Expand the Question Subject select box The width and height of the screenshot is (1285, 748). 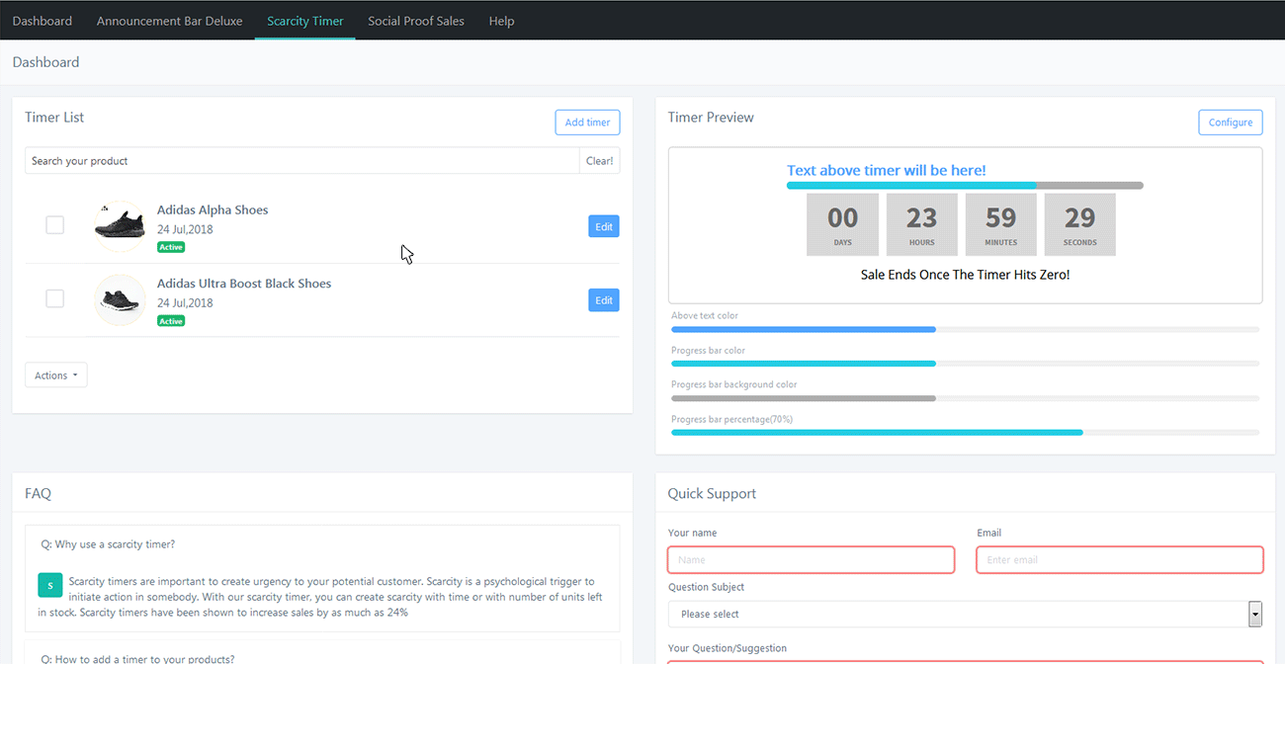tap(965, 614)
